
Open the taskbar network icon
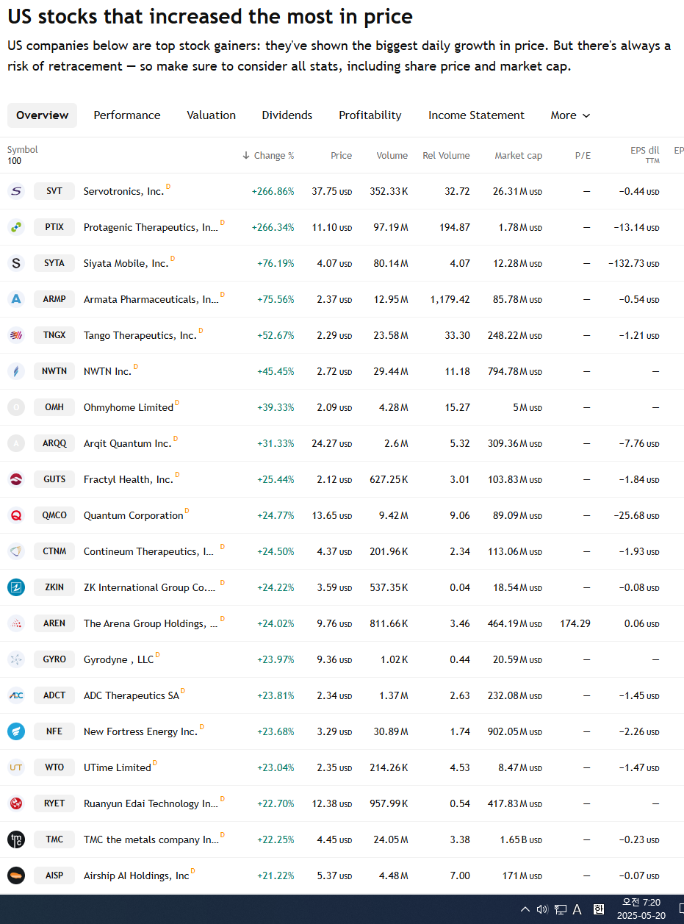(x=561, y=909)
